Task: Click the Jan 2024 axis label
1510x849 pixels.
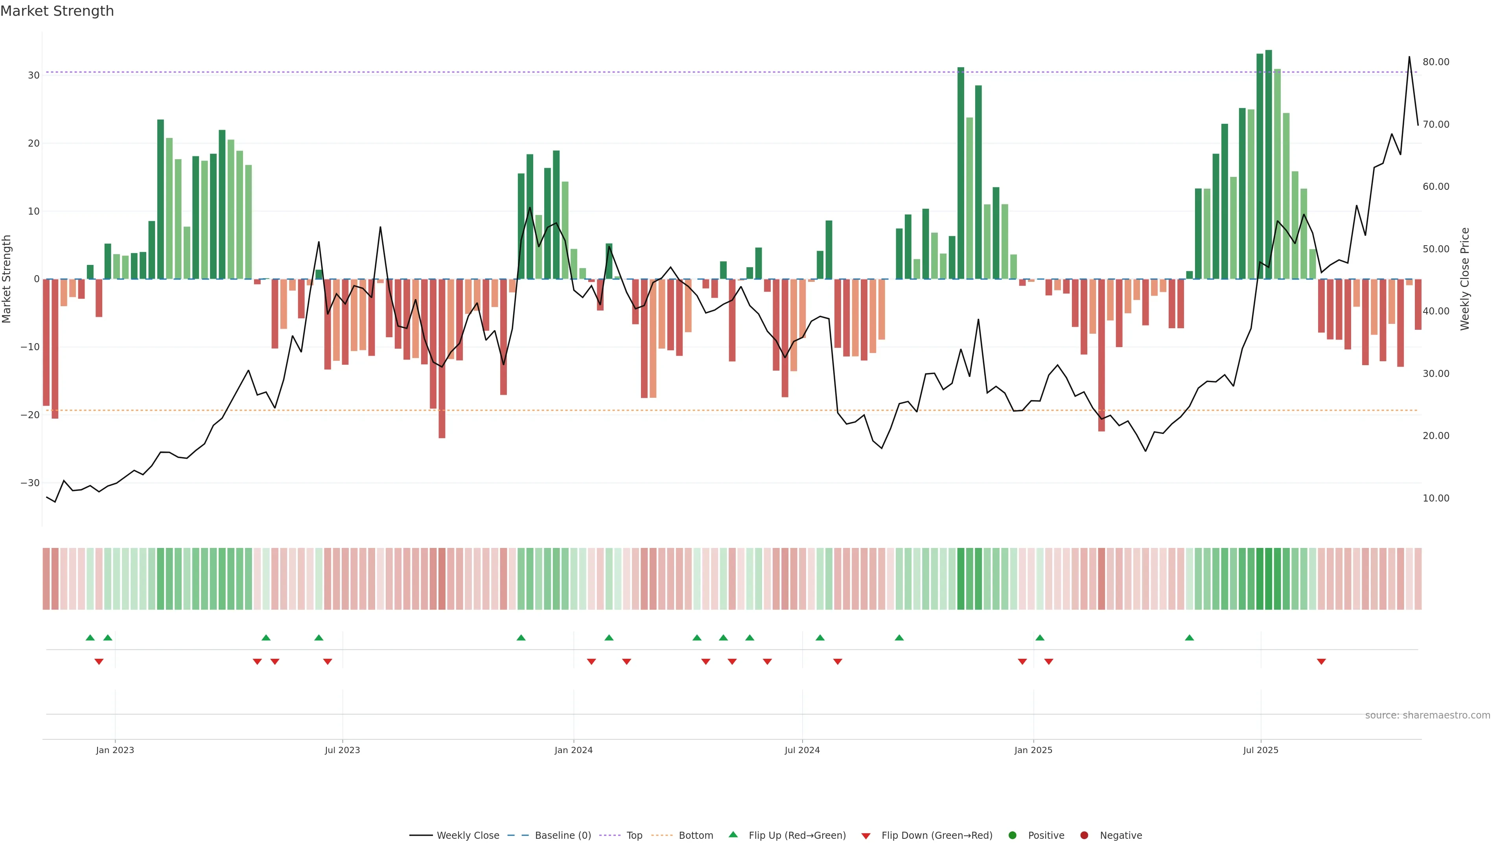Action: coord(573,750)
